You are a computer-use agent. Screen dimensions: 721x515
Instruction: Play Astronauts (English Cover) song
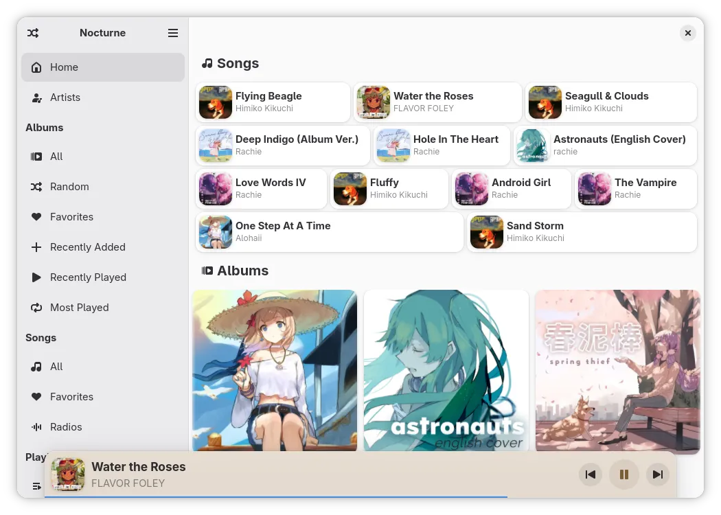click(x=605, y=146)
